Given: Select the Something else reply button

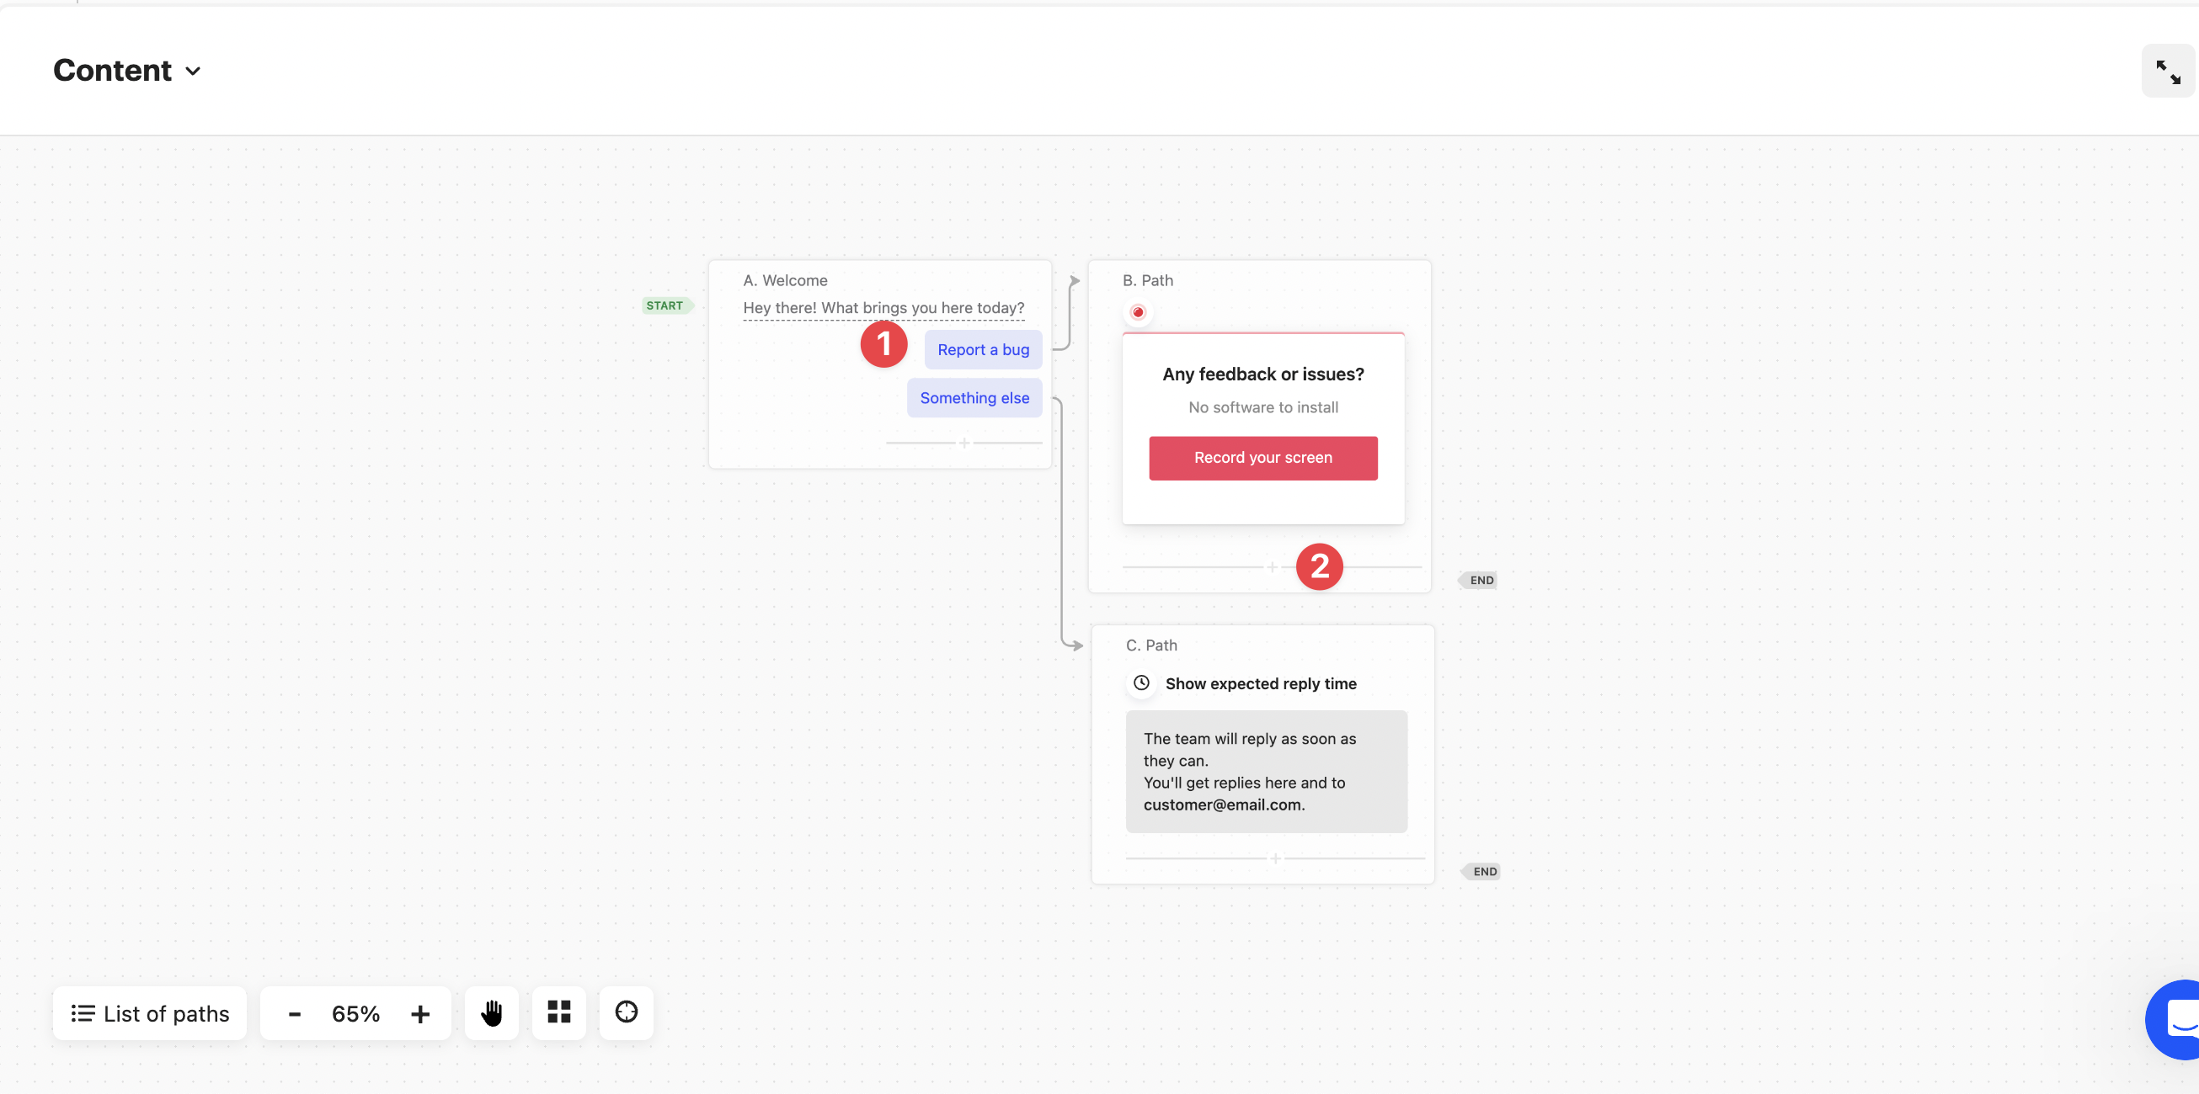Looking at the screenshot, I should coord(974,398).
